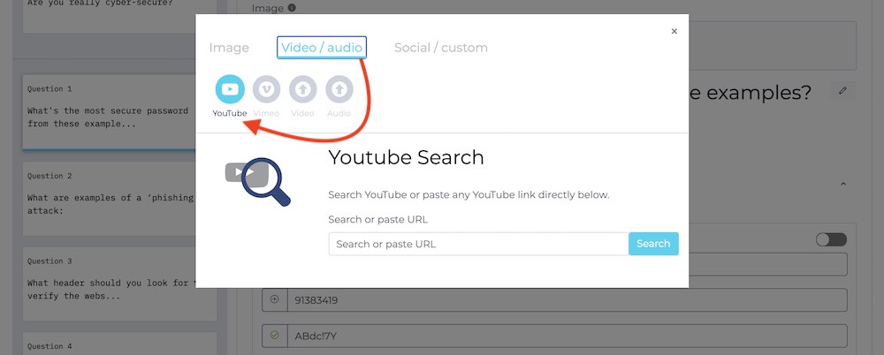Collapse the answers section chevron

point(843,184)
